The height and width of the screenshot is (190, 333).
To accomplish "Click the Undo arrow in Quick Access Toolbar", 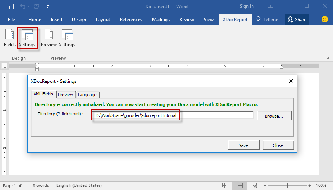I will point(23,7).
